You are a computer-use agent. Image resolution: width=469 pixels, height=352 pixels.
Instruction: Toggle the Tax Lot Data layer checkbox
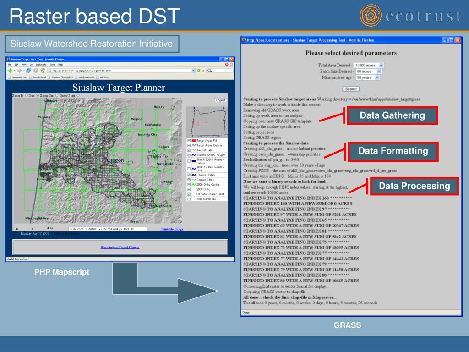tap(189, 150)
